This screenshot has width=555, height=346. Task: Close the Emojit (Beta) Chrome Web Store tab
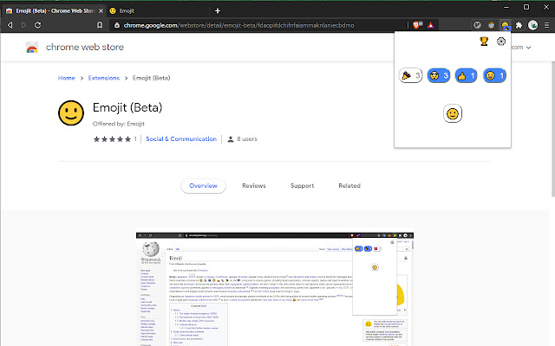[x=101, y=11]
